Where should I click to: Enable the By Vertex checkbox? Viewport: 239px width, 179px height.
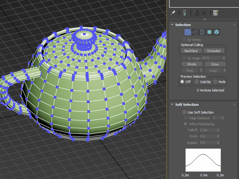(184, 39)
